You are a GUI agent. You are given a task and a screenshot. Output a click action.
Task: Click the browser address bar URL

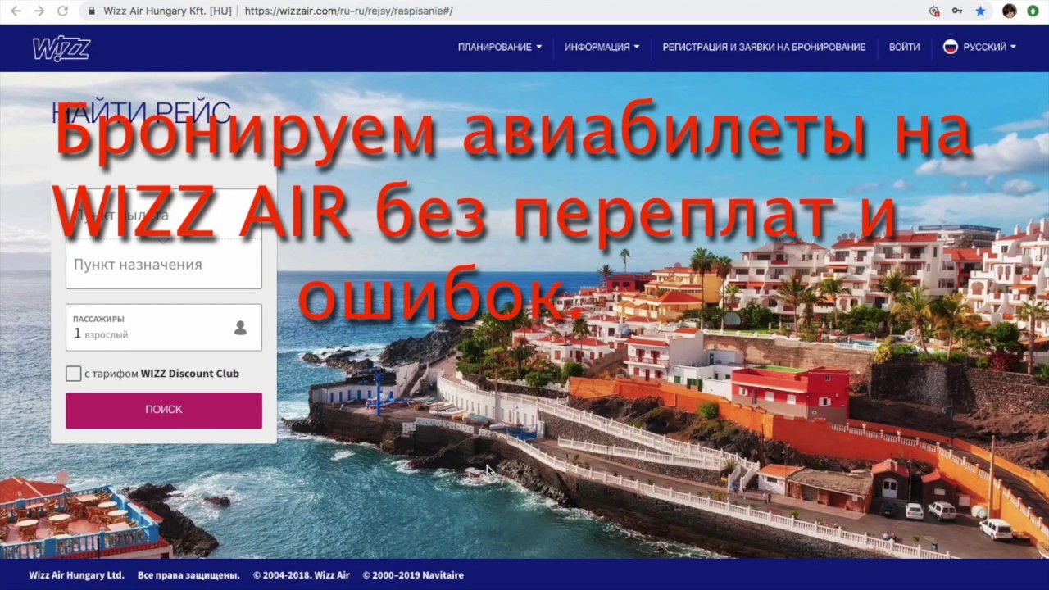[348, 11]
